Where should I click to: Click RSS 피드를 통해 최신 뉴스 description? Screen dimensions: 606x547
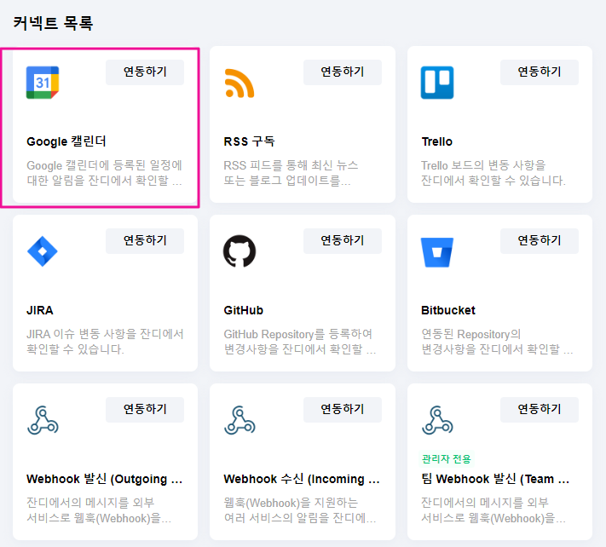[291, 173]
